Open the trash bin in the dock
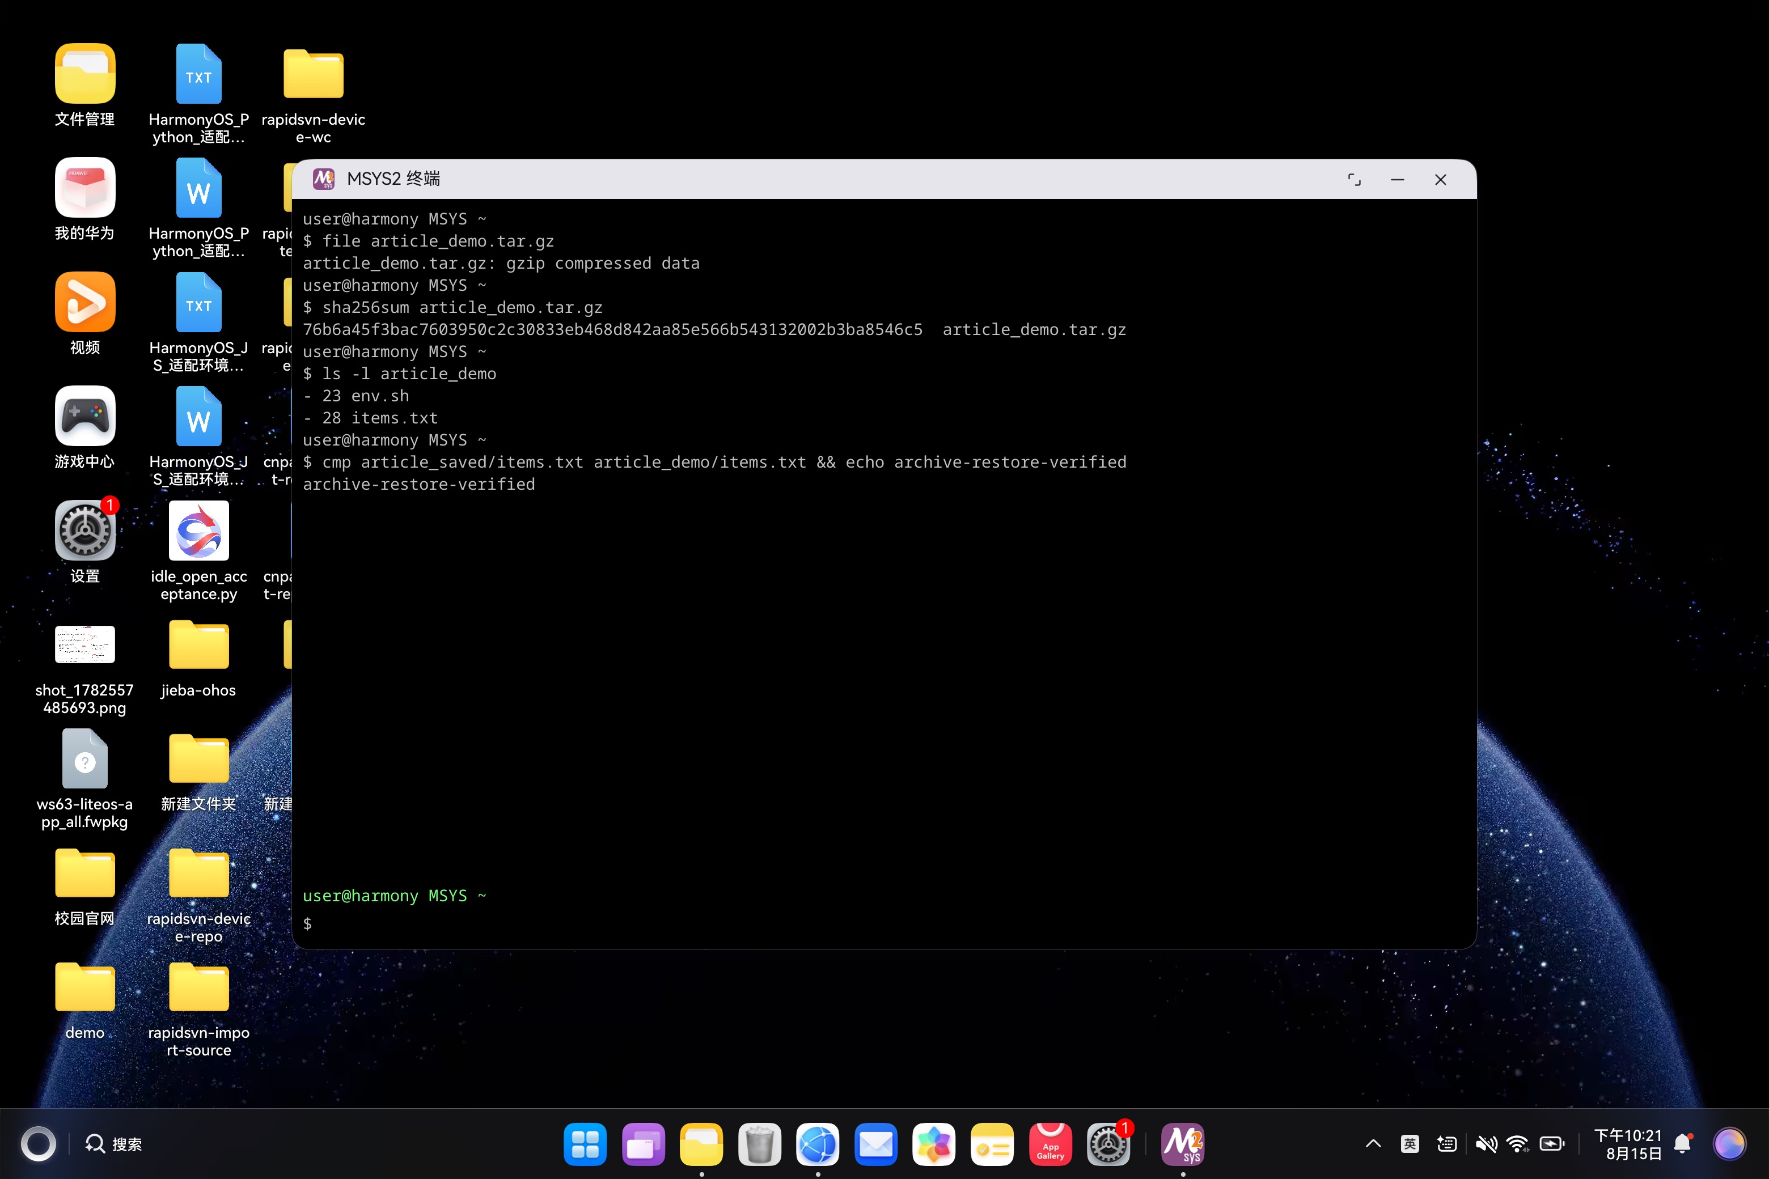The width and height of the screenshot is (1769, 1179). pyautogui.click(x=760, y=1144)
